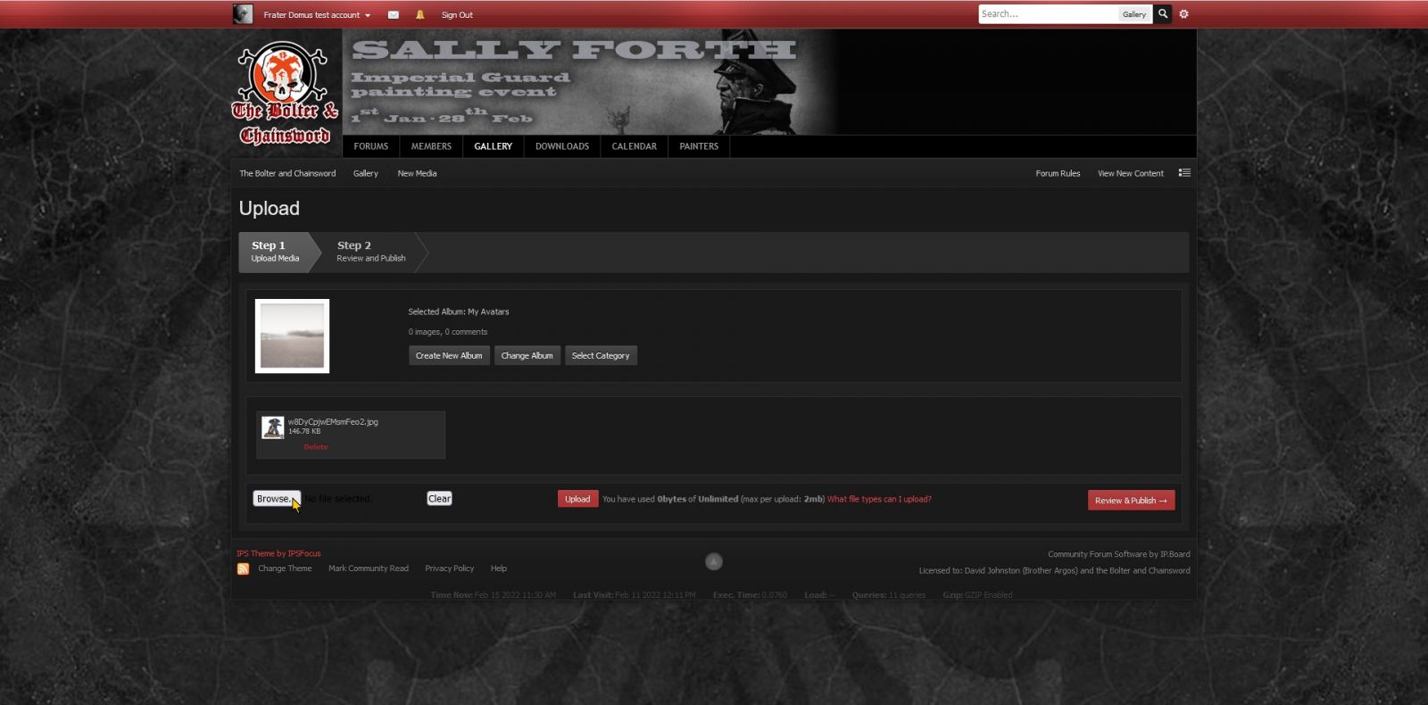Viewport: 1428px width, 705px height.
Task: Go to the Downloads tab
Action: click(562, 146)
